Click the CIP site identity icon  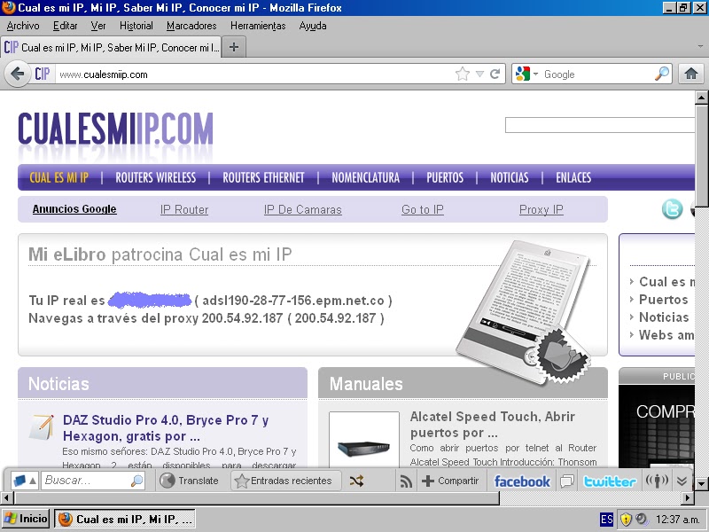tap(42, 74)
